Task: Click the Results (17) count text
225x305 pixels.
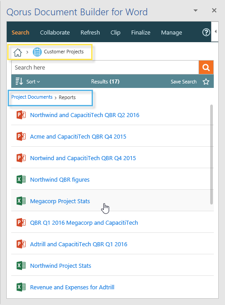Action: pos(105,82)
